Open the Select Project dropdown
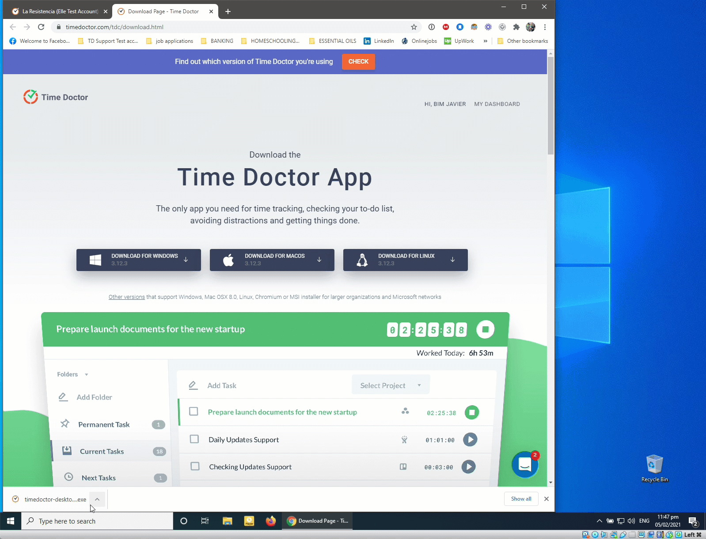Screen dimensions: 706x539 391,385
